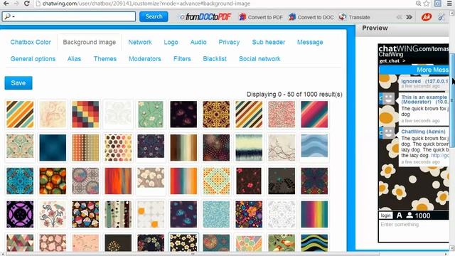
Task: Select the Background image tab
Action: pyautogui.click(x=90, y=42)
